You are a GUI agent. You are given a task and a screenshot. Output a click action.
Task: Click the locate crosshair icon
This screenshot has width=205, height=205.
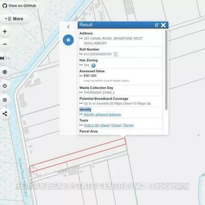pyautogui.click(x=5, y=86)
